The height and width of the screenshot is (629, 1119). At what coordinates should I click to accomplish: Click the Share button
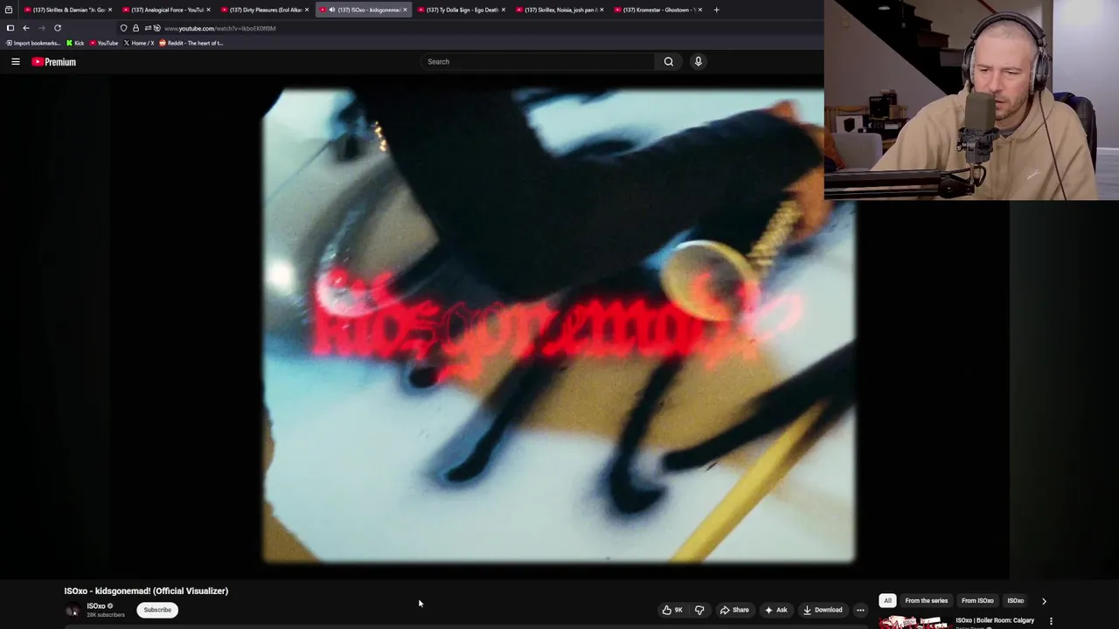[x=734, y=610]
